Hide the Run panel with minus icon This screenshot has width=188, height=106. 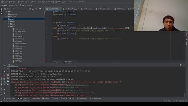pos(184,65)
